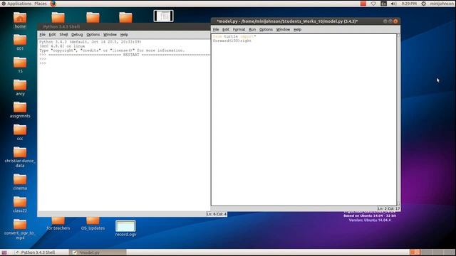Click the Ln: 2 Col: 17 status indicator
Image resolution: width=456 pixels, height=256 pixels.
coord(388,208)
